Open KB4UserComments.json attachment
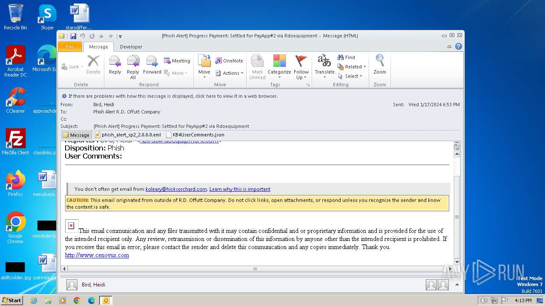This screenshot has width=545, height=306. pyautogui.click(x=195, y=135)
